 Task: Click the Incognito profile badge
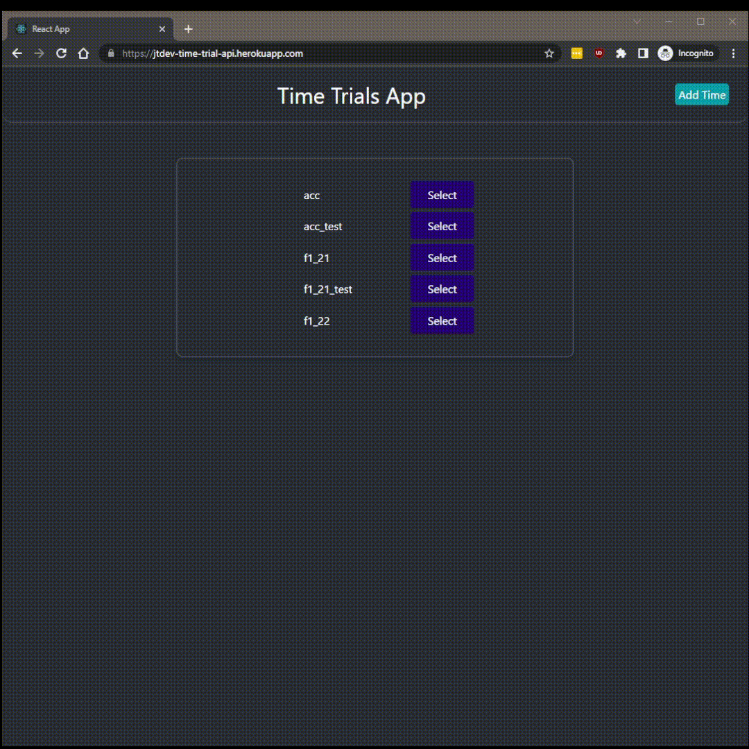click(687, 53)
